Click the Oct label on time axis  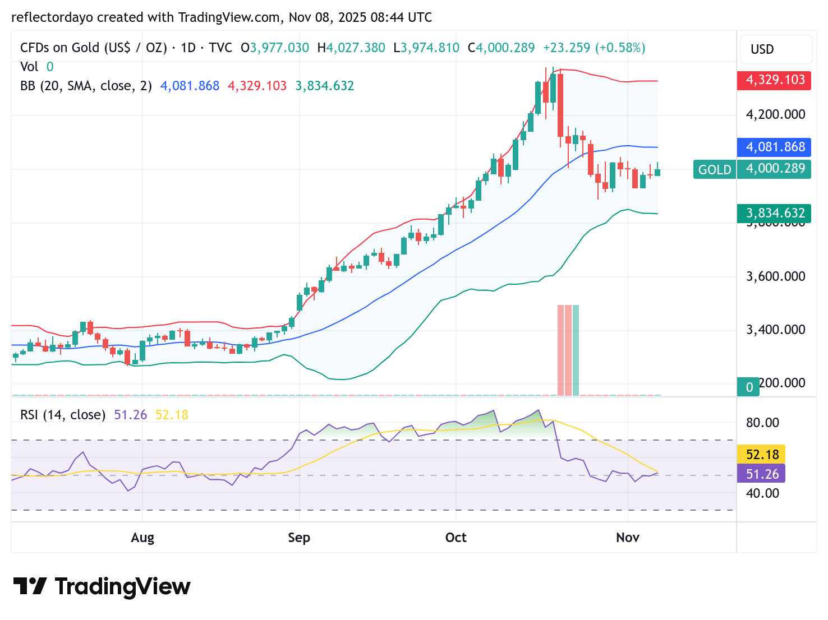[x=456, y=538]
